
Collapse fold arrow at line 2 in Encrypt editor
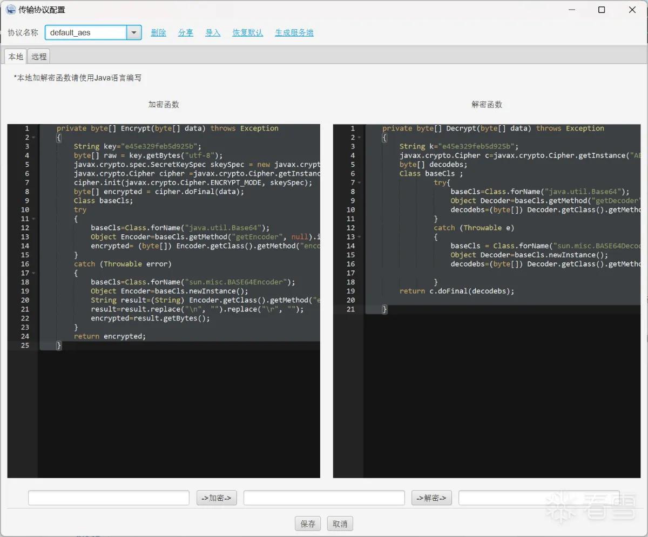[33, 138]
